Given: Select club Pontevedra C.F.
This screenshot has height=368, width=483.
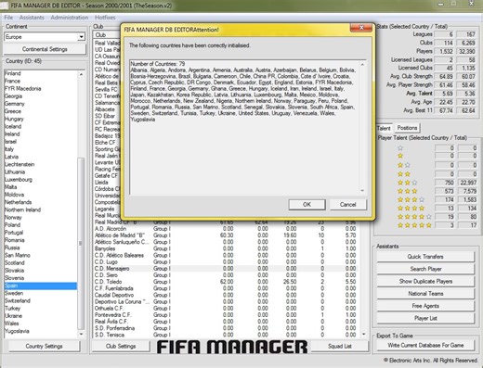Looking at the screenshot, I should 226,315.
